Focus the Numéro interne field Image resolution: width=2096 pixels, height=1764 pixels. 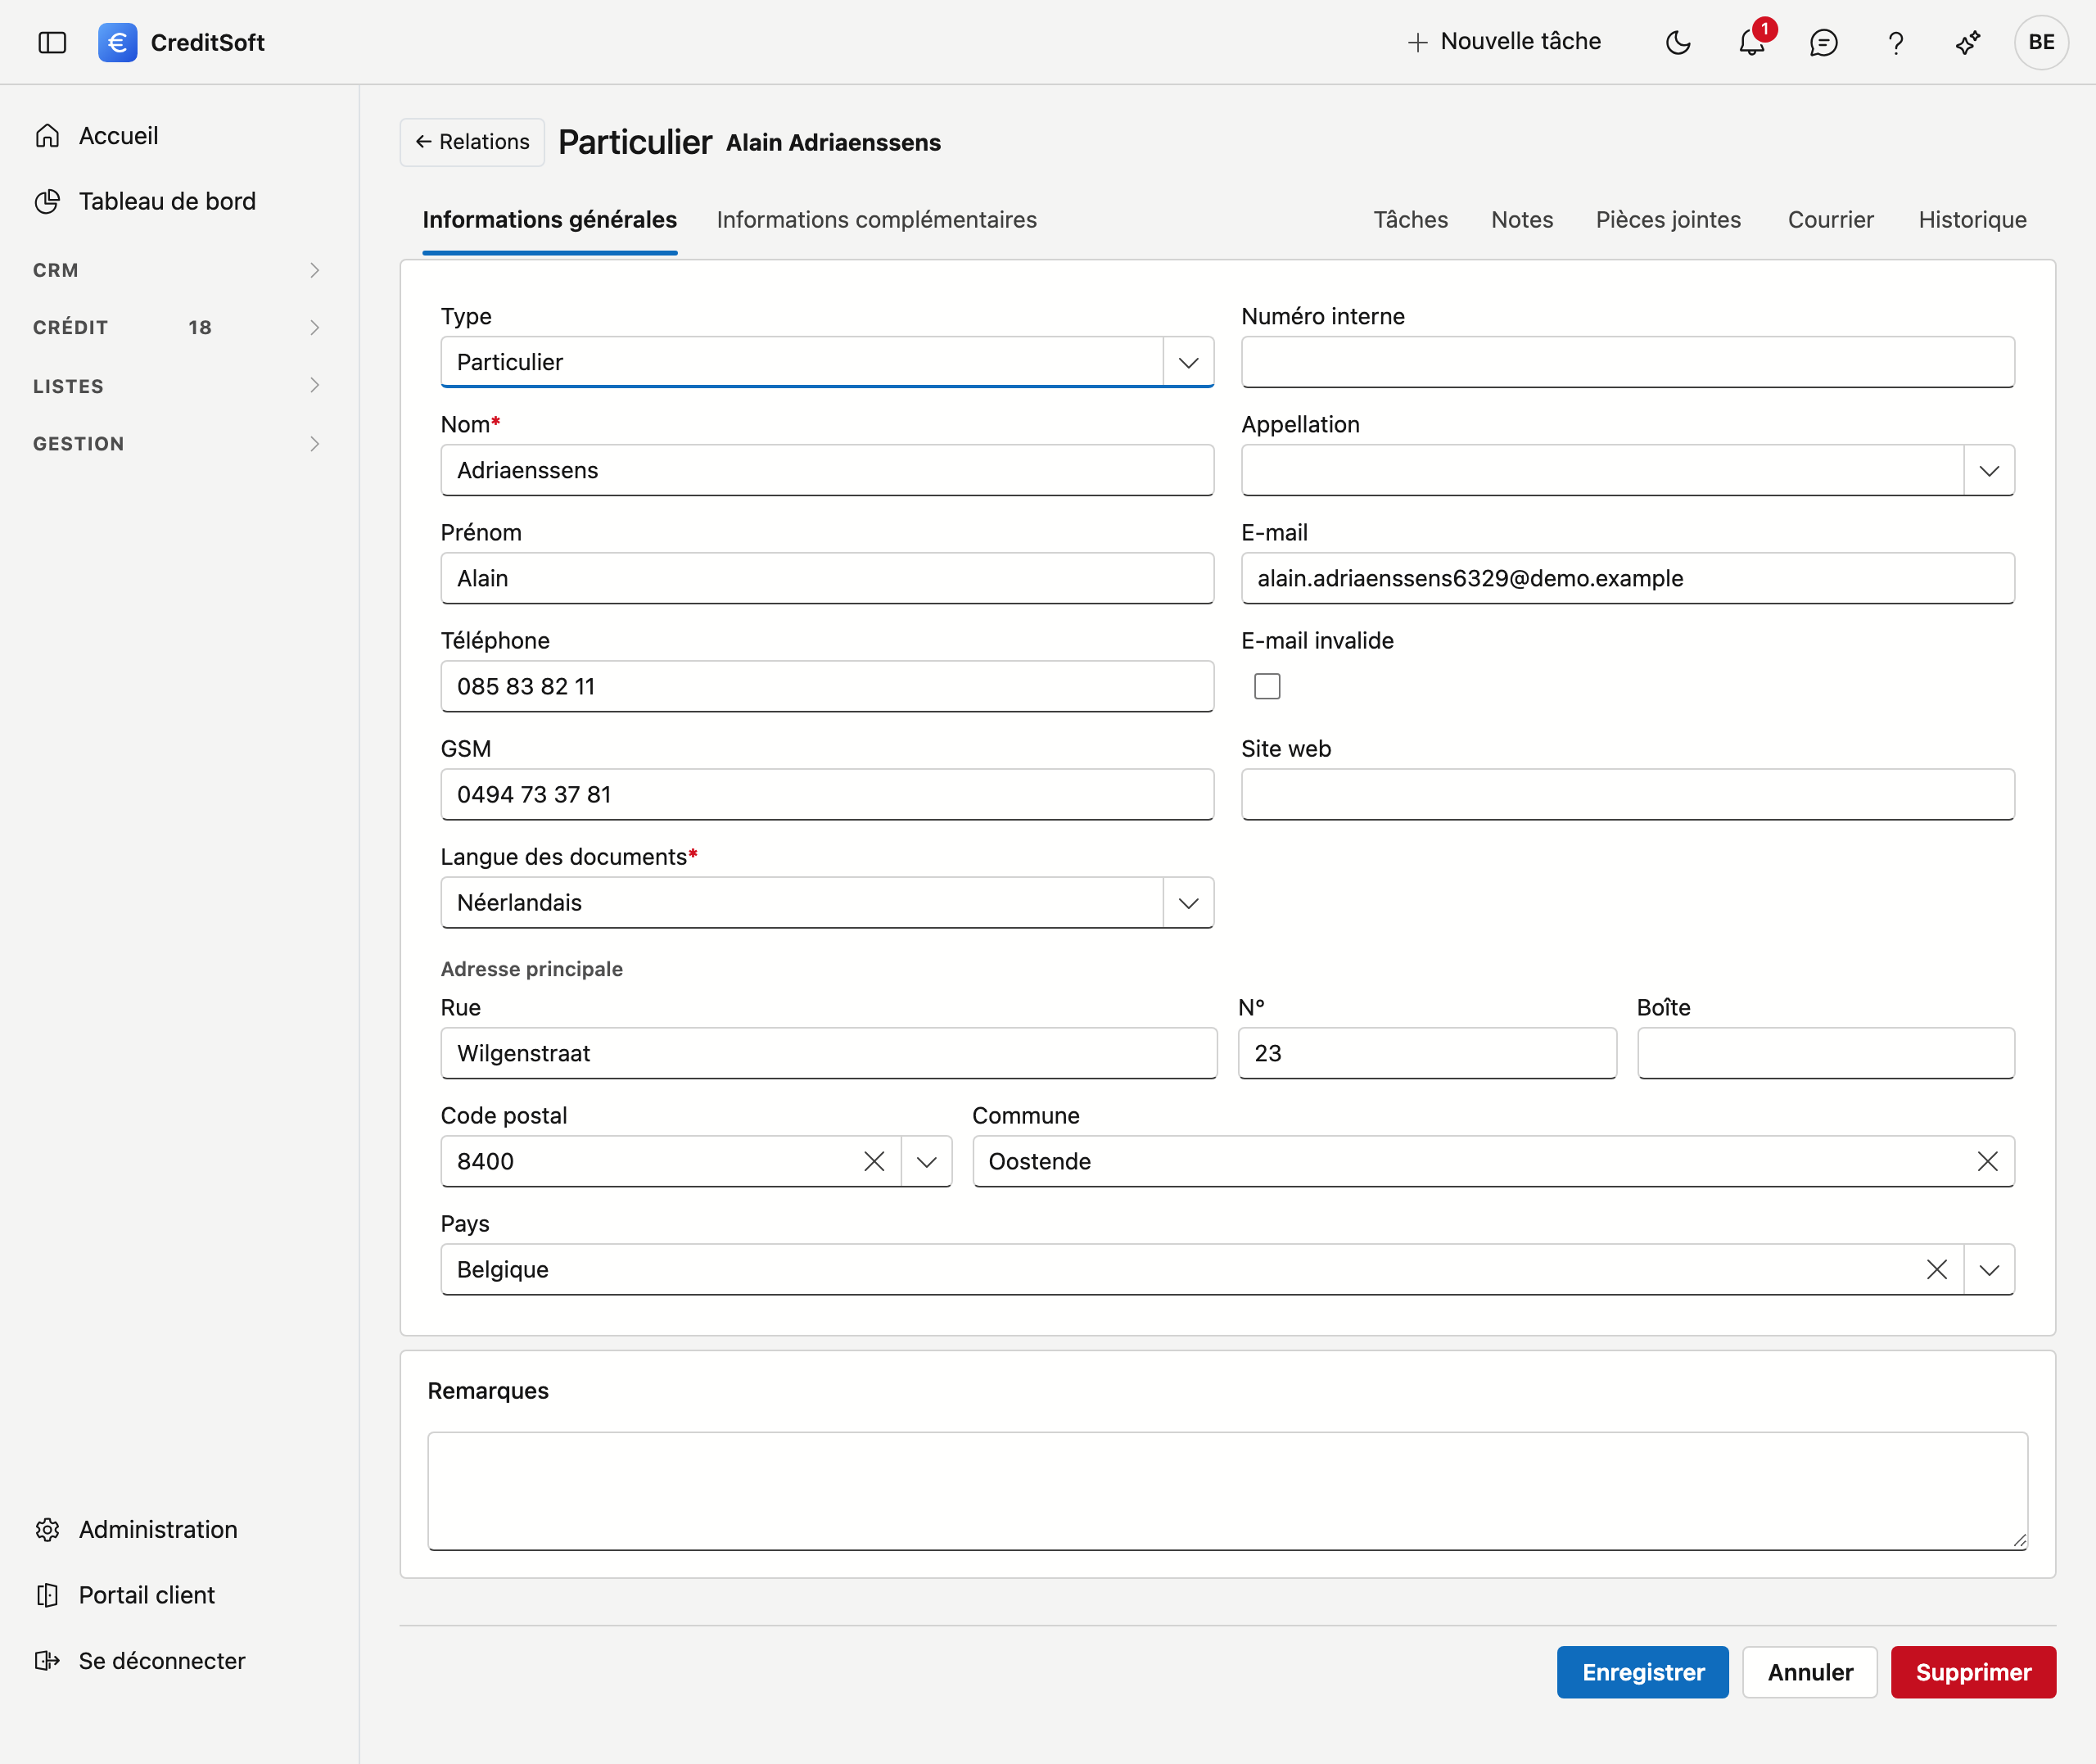coord(1627,362)
